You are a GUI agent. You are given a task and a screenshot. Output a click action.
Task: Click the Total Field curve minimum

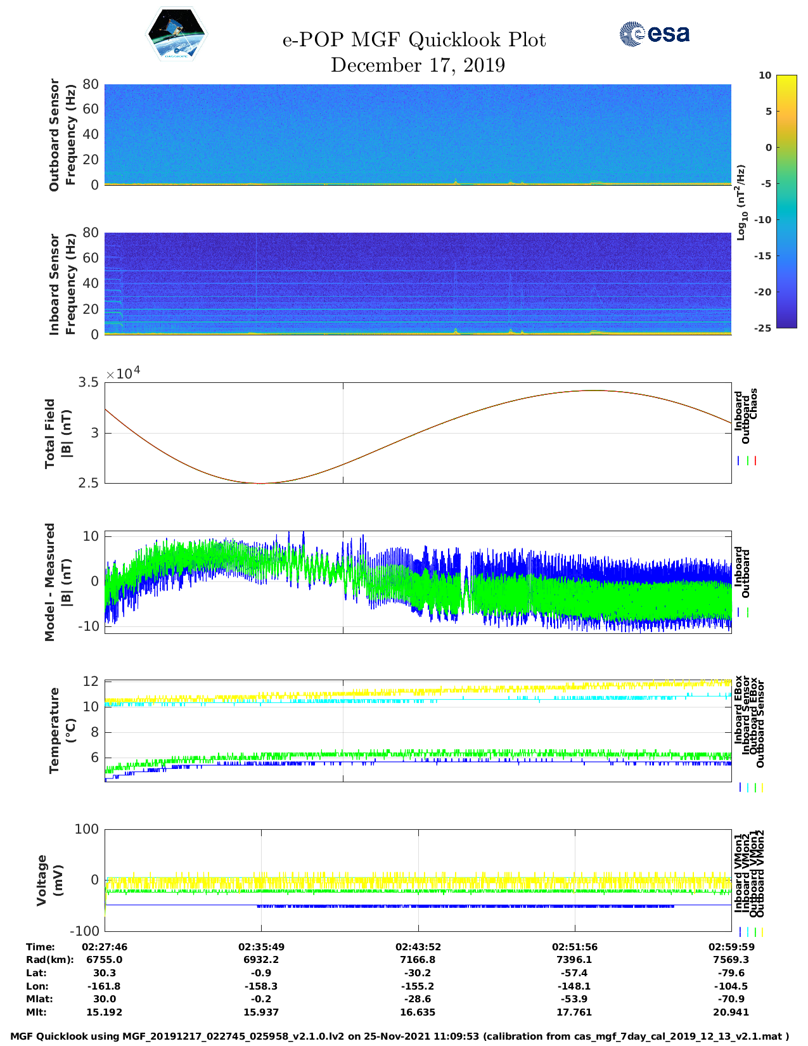[260, 483]
